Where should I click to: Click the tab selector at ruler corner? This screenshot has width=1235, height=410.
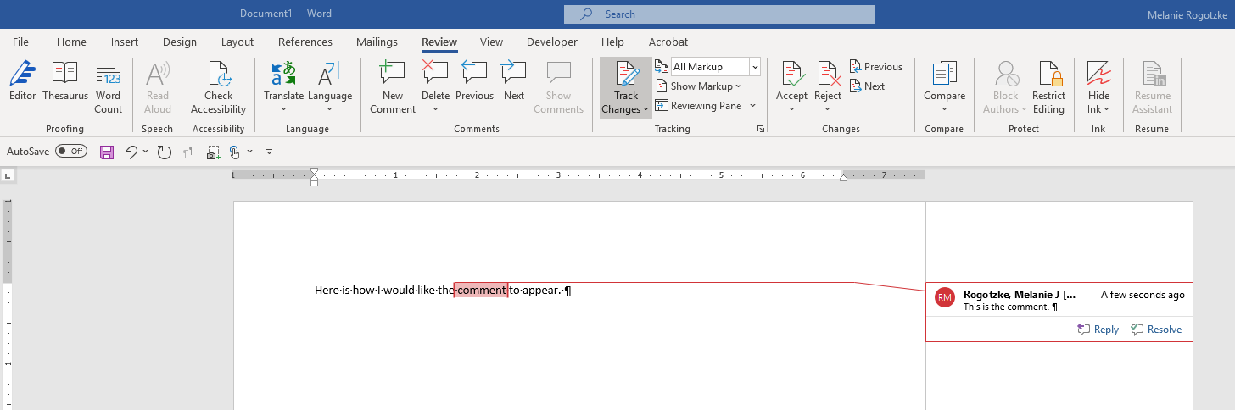coord(8,175)
